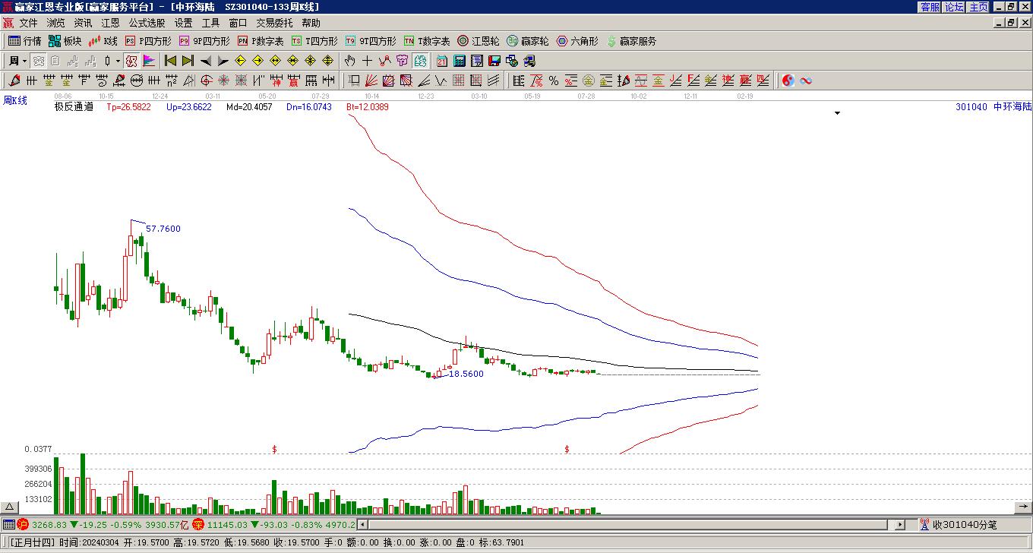Click the 客服 button in the title bar
The height and width of the screenshot is (553, 1033).
[x=930, y=7]
